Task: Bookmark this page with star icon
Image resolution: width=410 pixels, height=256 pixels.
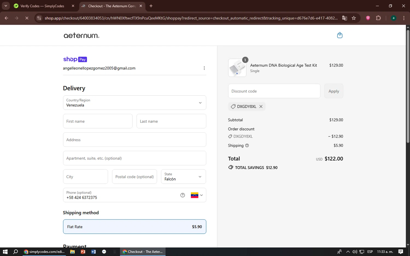Action: [354, 18]
